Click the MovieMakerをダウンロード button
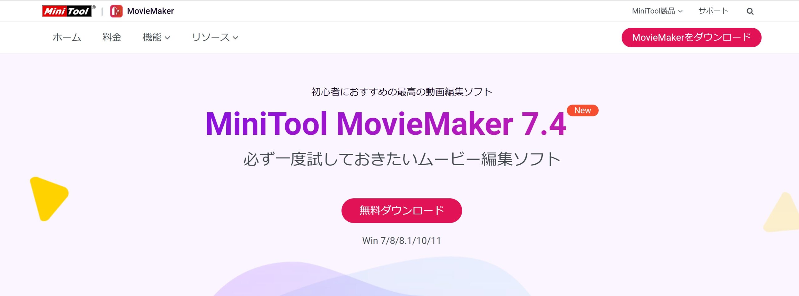This screenshot has height=296, width=799. [x=691, y=37]
